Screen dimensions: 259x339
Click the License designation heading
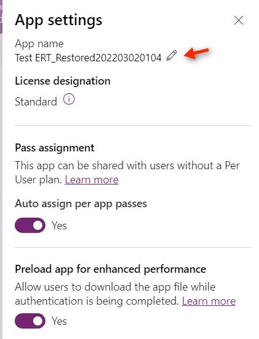click(63, 81)
